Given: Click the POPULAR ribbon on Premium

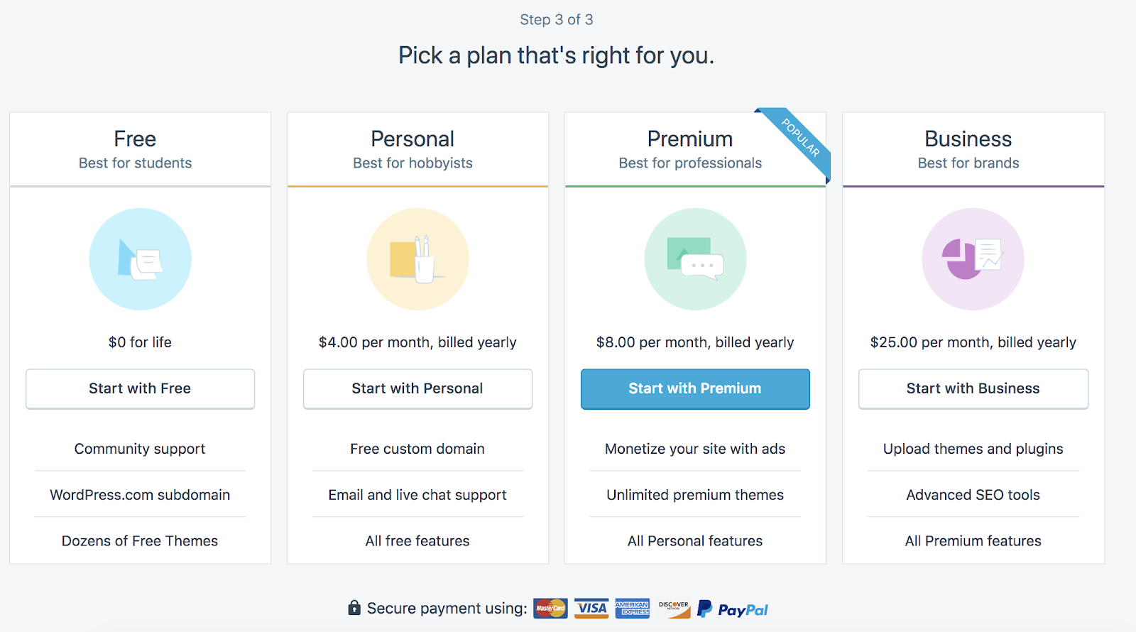Looking at the screenshot, I should coord(800,138).
